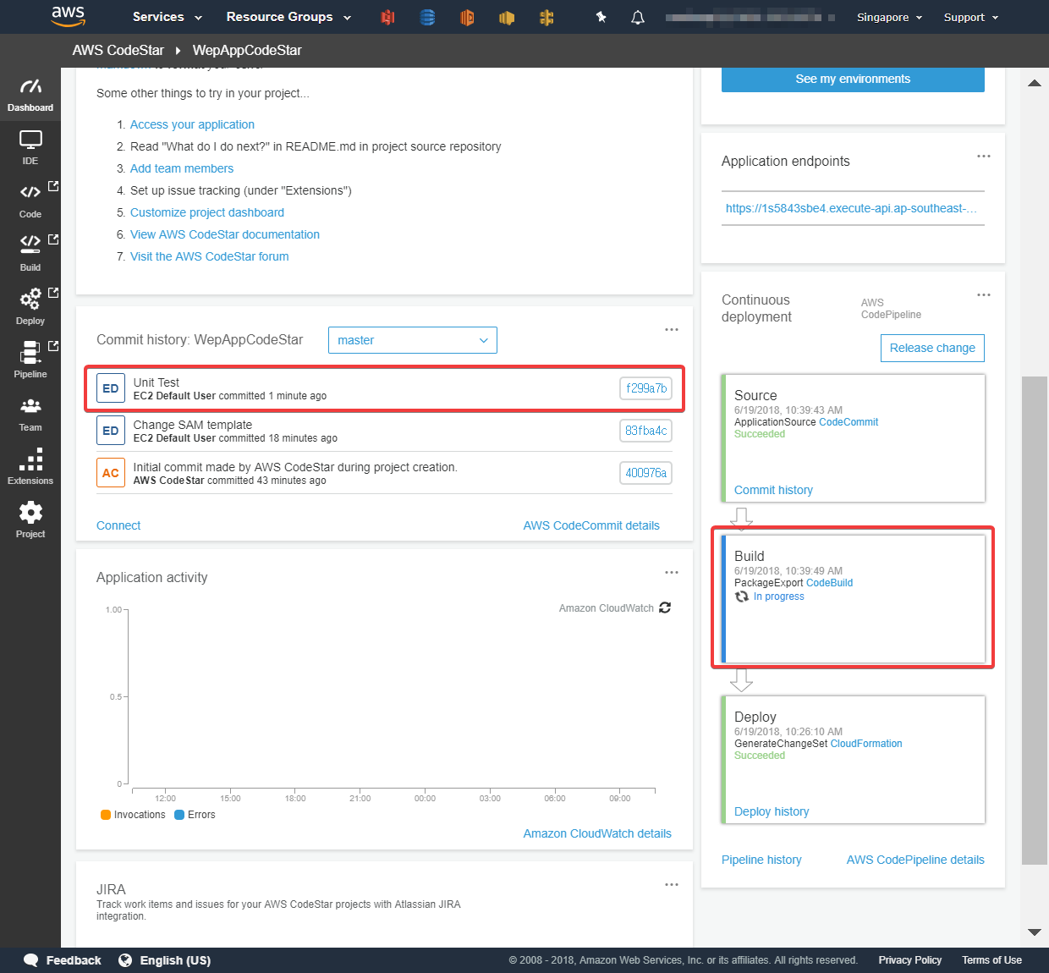Open Deploy history link
This screenshot has width=1049, height=973.
772,811
